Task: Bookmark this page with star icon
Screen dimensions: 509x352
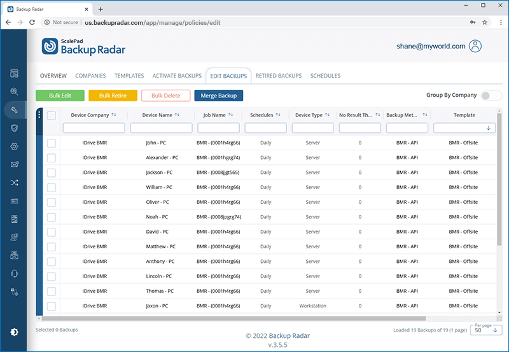Action: click(x=485, y=22)
